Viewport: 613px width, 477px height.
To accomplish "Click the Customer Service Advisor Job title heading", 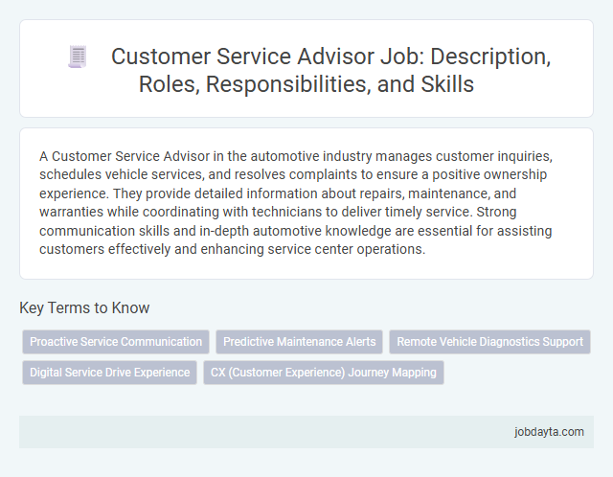I will tap(330, 70).
